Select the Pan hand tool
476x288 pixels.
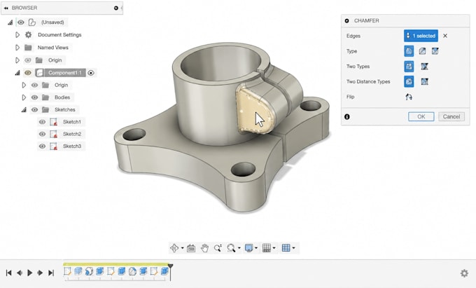[x=204, y=248]
